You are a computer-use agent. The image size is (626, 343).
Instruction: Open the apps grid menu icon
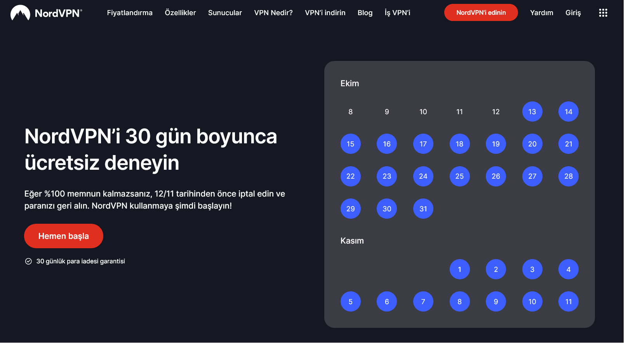pyautogui.click(x=603, y=13)
